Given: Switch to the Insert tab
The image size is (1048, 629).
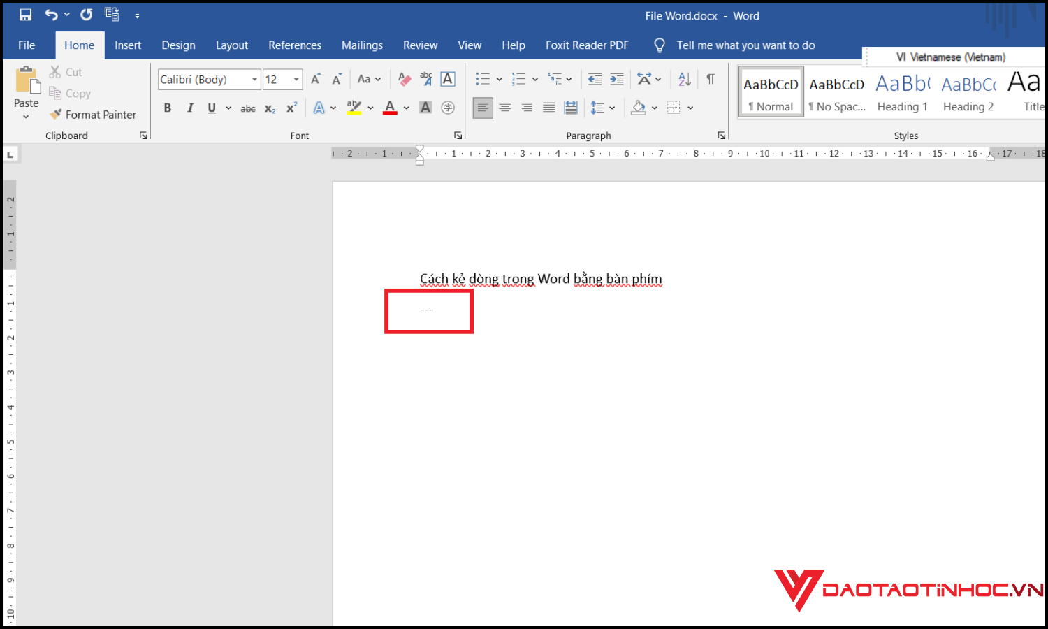Looking at the screenshot, I should pos(128,45).
